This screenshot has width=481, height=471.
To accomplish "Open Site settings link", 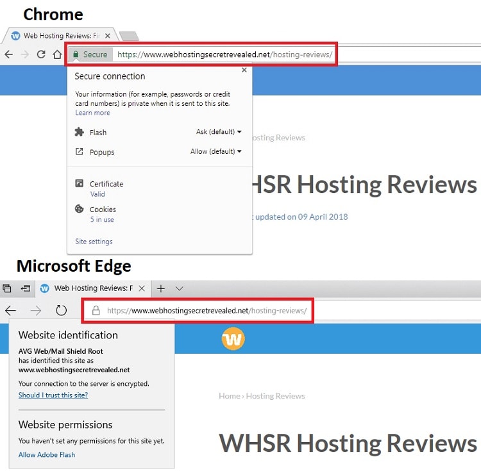I will (x=94, y=242).
